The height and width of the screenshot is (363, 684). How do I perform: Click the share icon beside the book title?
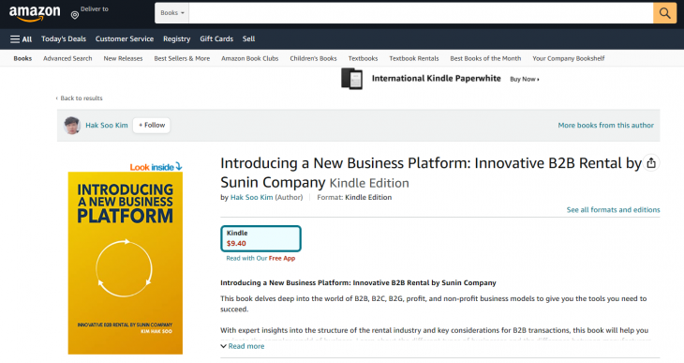point(651,163)
